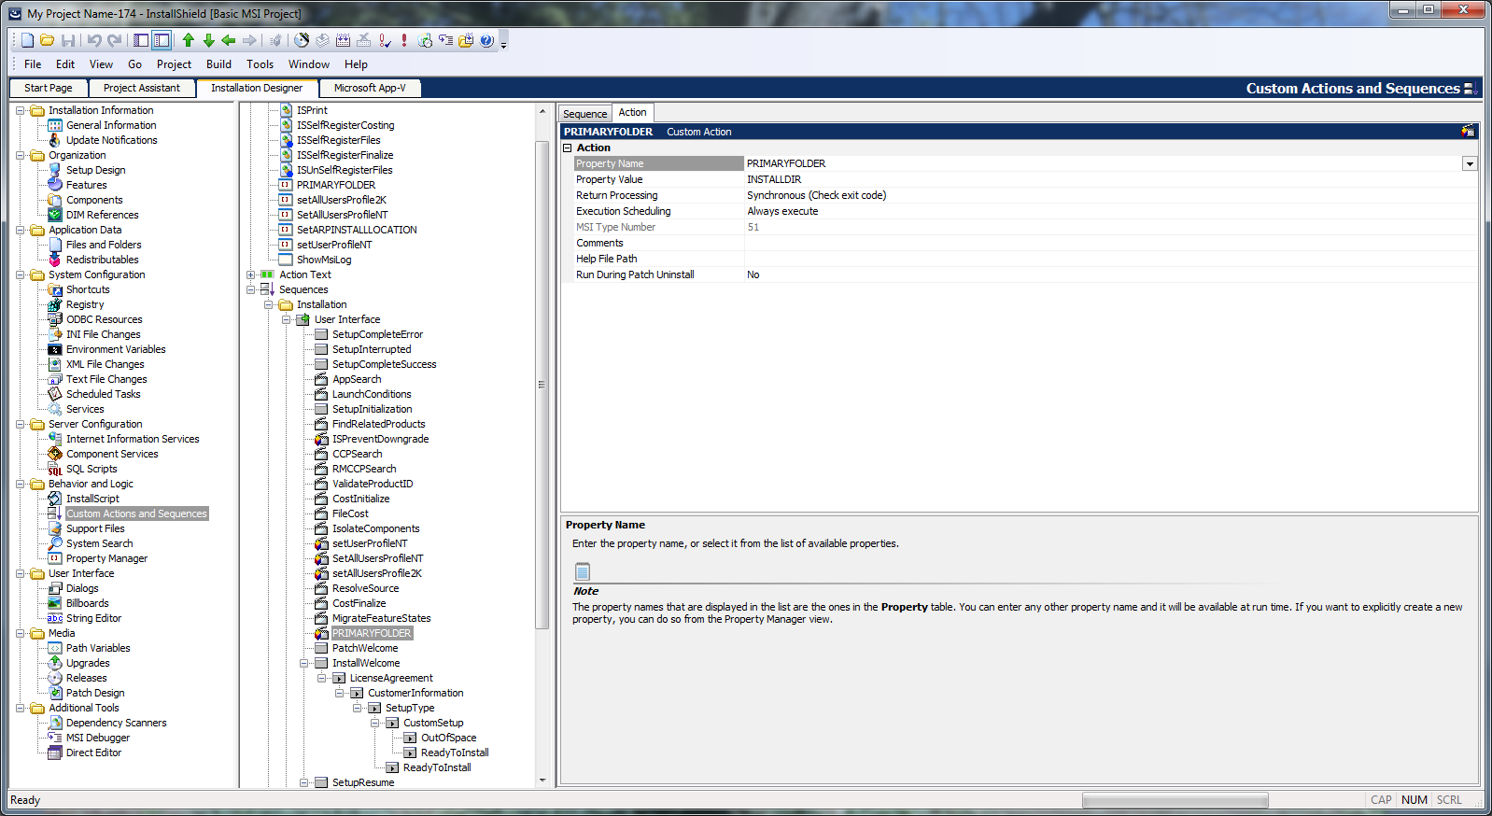Switch to the Microsoft App-V tab

tap(370, 88)
